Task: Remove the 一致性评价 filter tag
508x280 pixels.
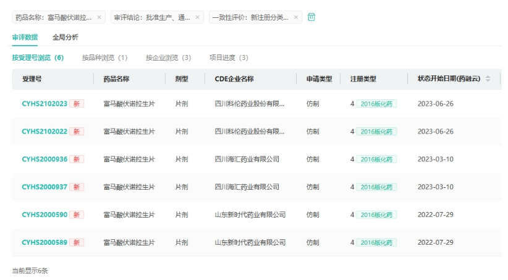Action: [x=296, y=17]
